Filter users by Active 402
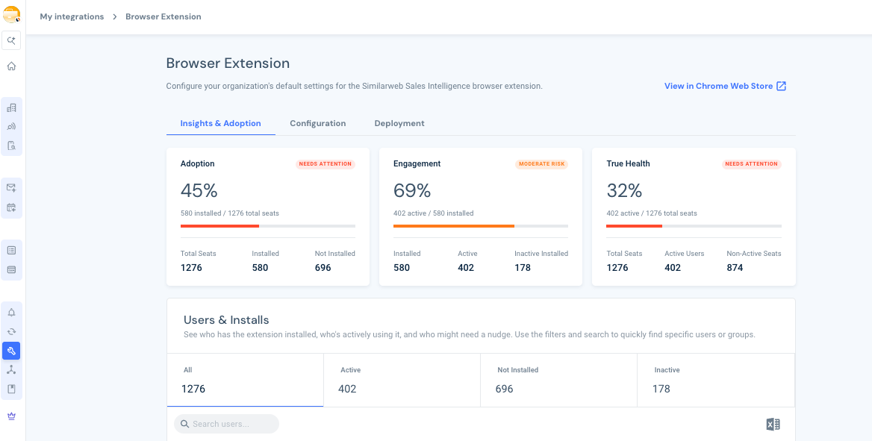 point(402,380)
